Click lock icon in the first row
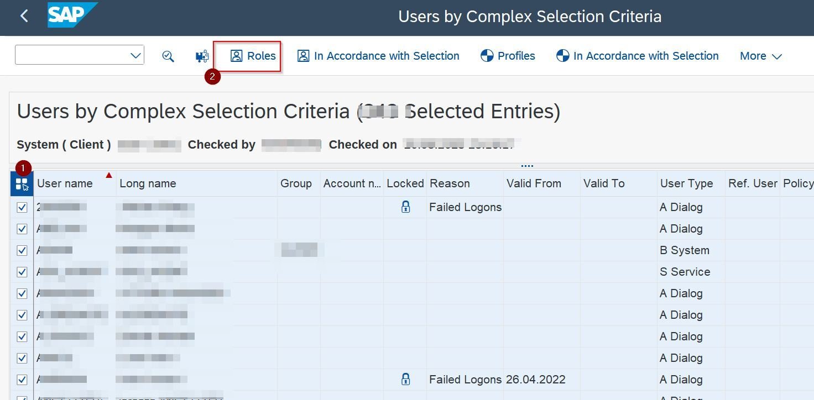814x400 pixels. pyautogui.click(x=405, y=207)
